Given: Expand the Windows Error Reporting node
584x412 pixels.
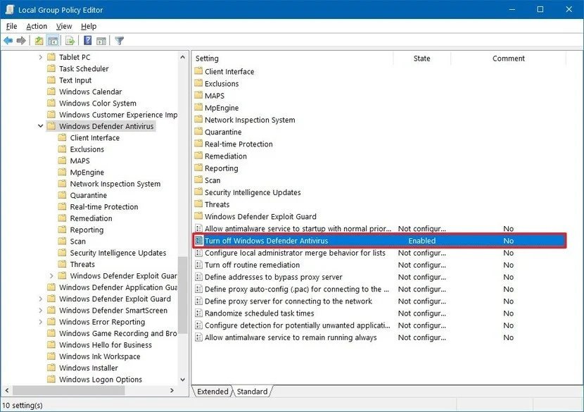Looking at the screenshot, I should pos(41,322).
